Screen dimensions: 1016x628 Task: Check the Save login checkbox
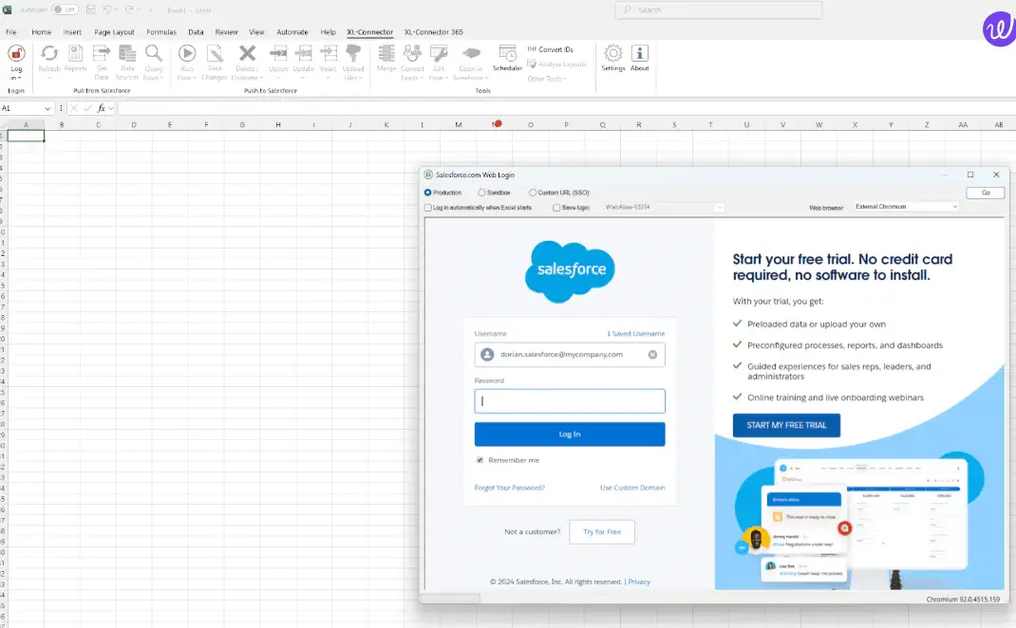point(556,208)
